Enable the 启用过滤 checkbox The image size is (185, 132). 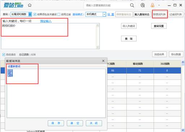[59, 14]
